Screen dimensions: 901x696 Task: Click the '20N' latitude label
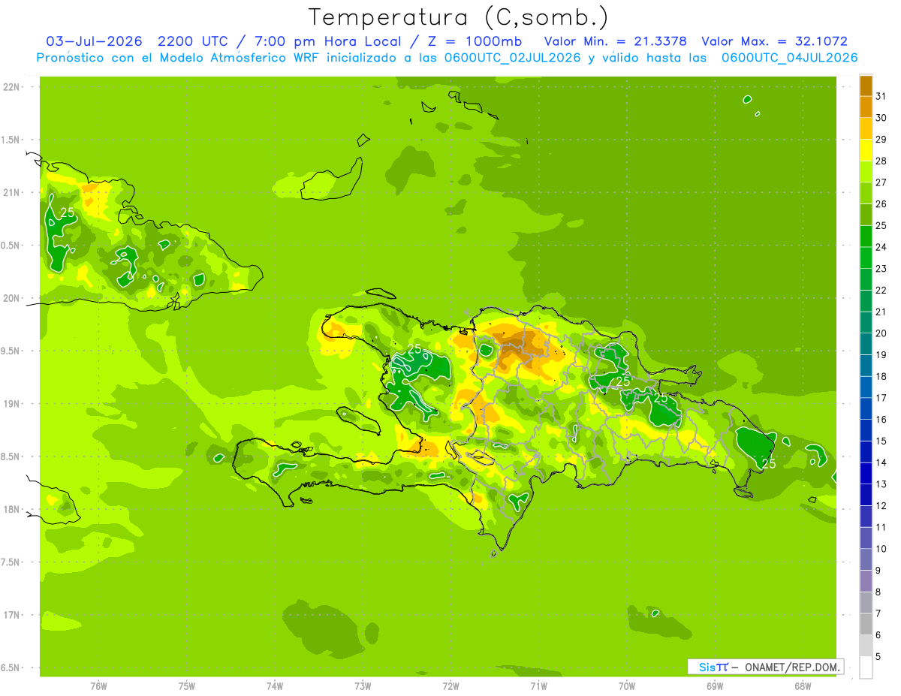tap(13, 298)
